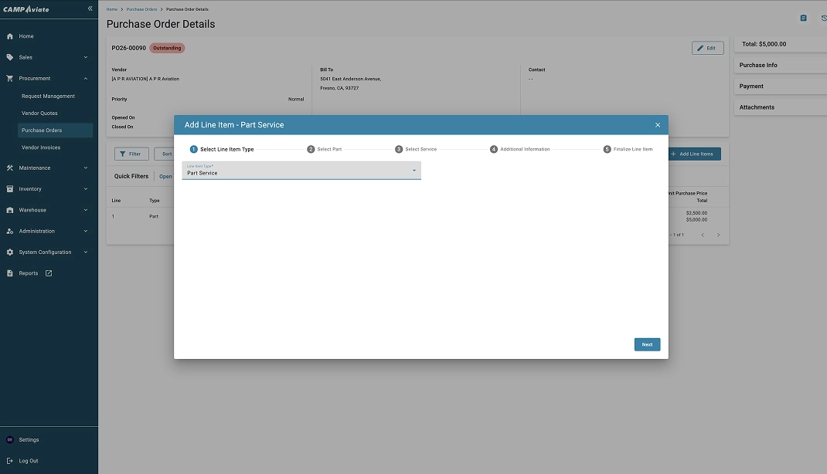Image resolution: width=827 pixels, height=474 pixels.
Task: Click the Home house icon in the sidebar
Action: pos(9,36)
